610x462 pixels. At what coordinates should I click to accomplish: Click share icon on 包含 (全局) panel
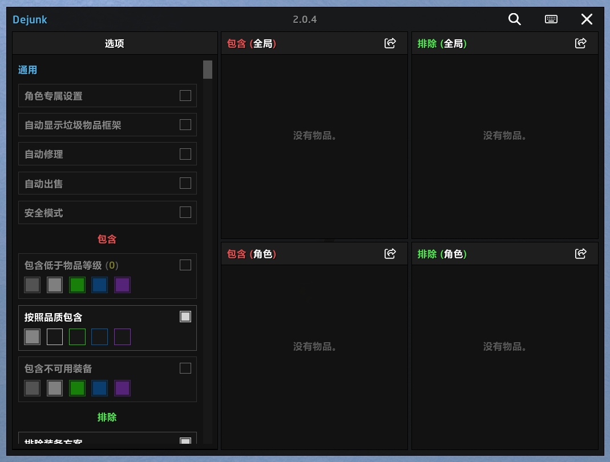tap(390, 43)
